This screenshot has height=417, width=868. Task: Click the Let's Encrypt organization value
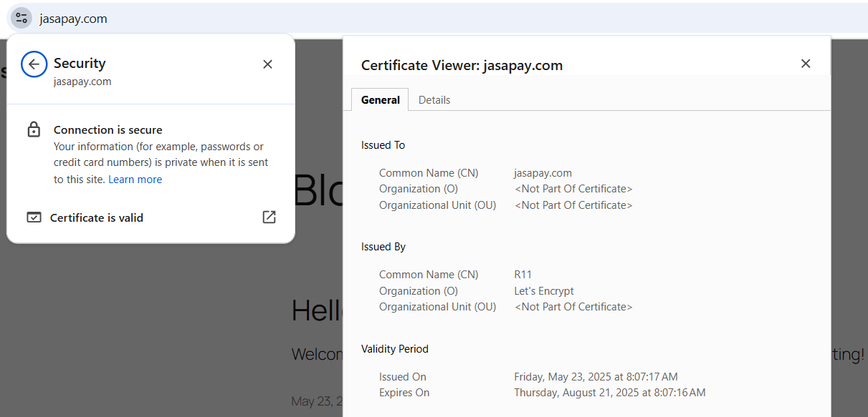point(544,291)
